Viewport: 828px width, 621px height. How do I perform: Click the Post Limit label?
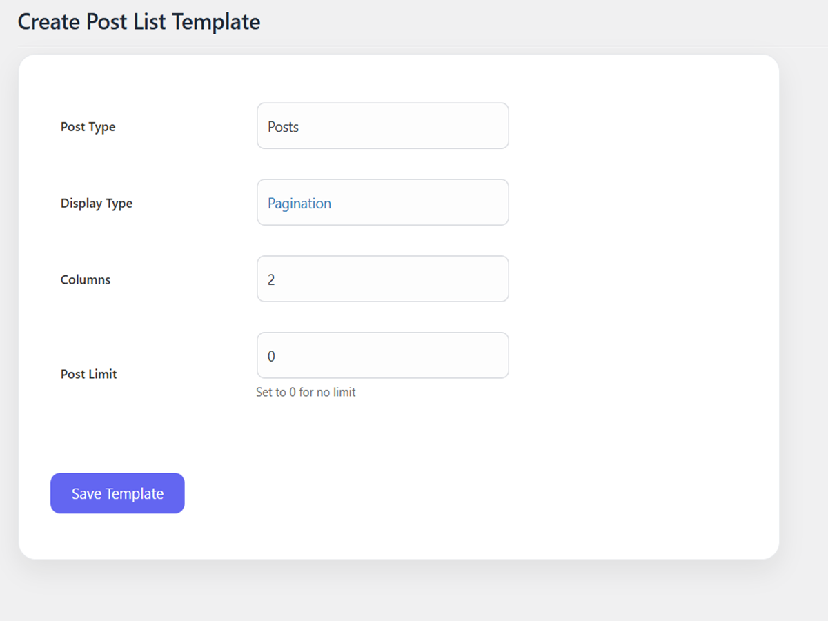click(x=88, y=374)
